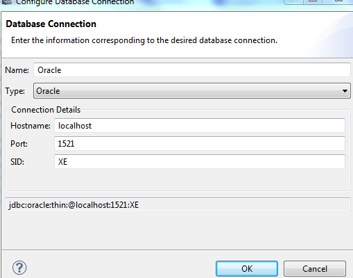This screenshot has width=353, height=278.
Task: Click the dialog's title bar application icon
Action: click(6, 2)
